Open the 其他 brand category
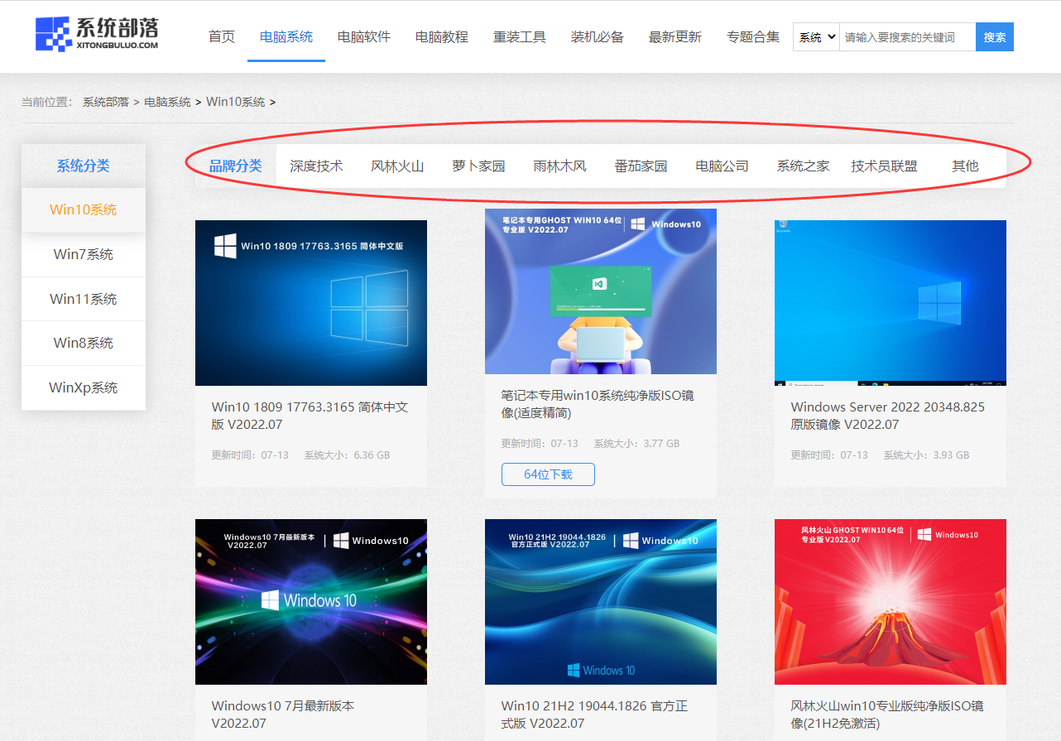1061x741 pixels. (x=965, y=166)
